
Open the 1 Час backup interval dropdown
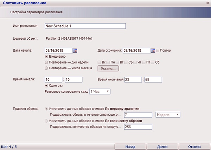pos(100,92)
